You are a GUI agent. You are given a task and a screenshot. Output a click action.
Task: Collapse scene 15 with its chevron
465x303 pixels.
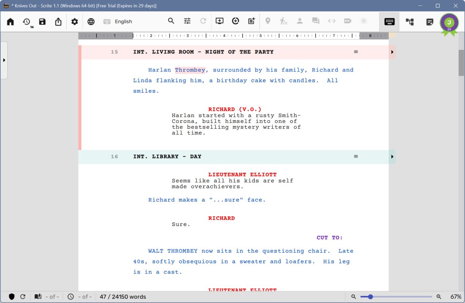(392, 52)
